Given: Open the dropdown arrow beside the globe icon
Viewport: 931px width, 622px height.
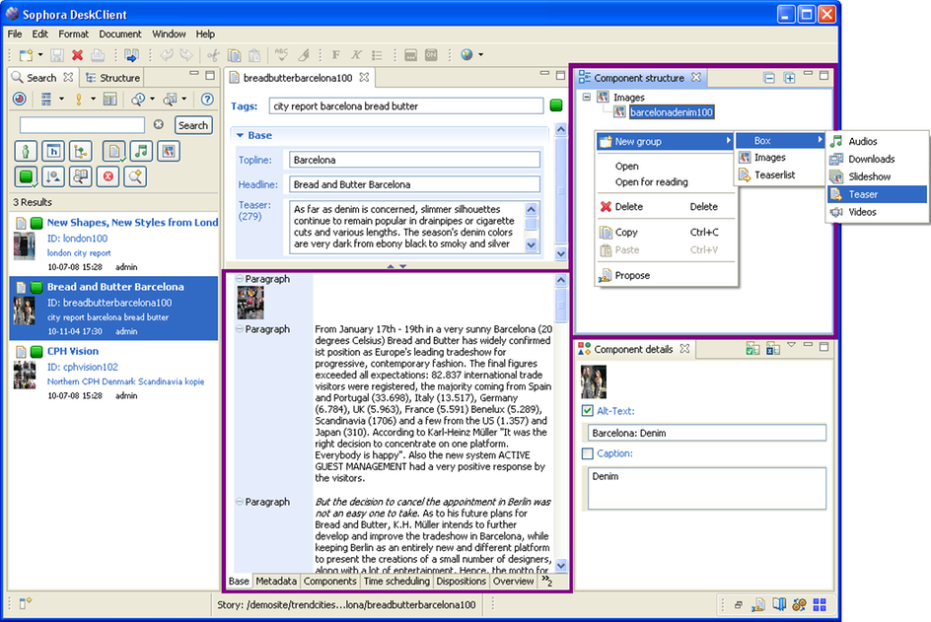Looking at the screenshot, I should click(481, 54).
